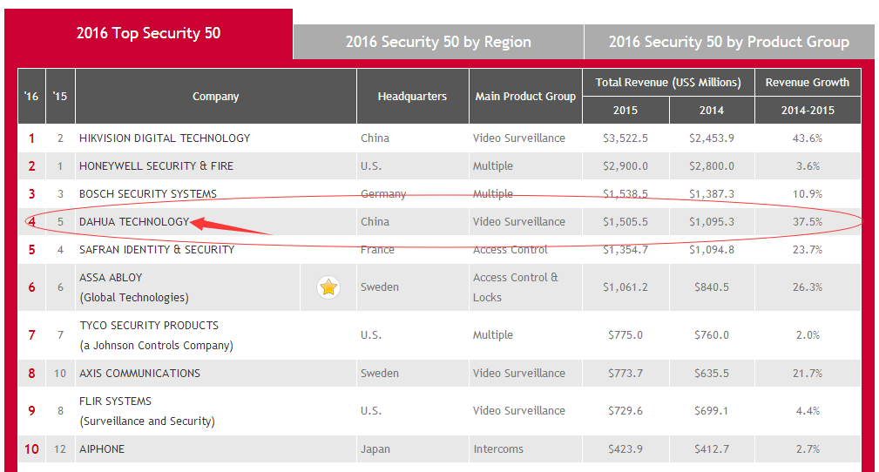Screen dimensions: 879x472
Task: Select HIKVISION DIGITAL TECHNOLOGY company name
Action: [165, 138]
